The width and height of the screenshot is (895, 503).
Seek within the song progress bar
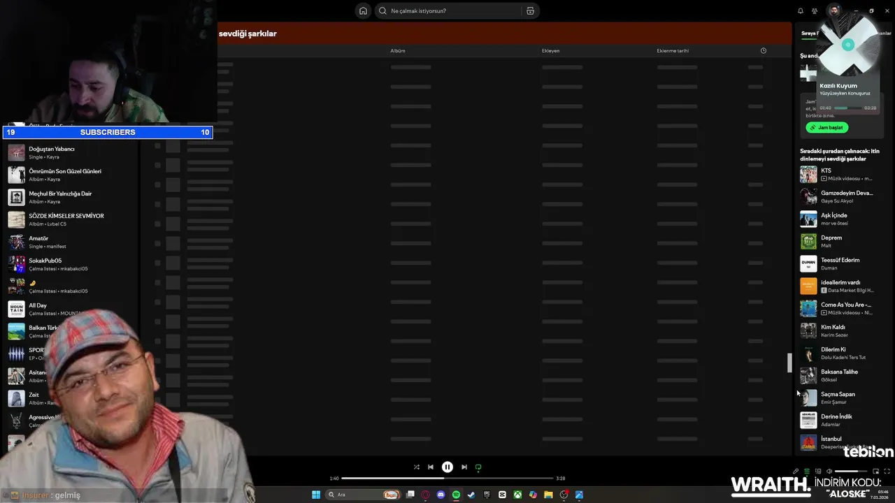pos(447,479)
